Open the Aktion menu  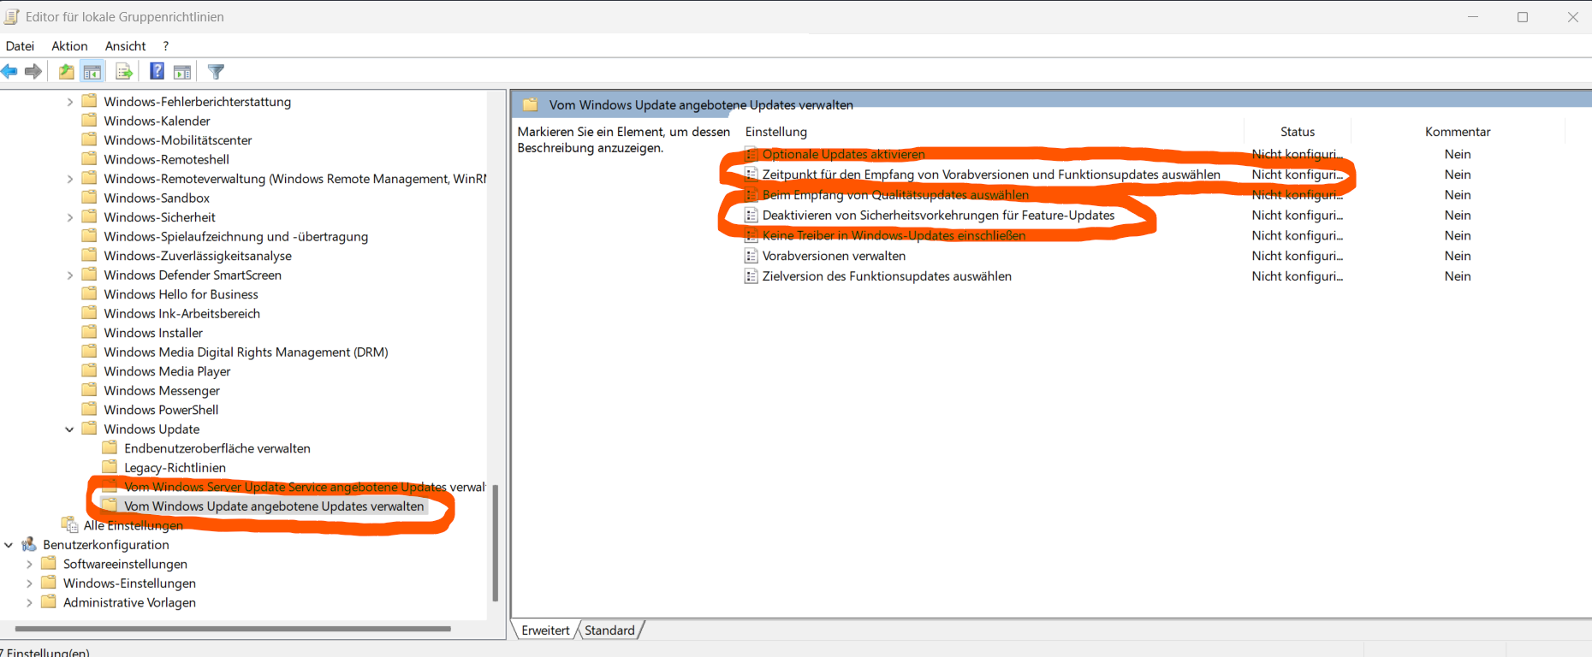69,46
